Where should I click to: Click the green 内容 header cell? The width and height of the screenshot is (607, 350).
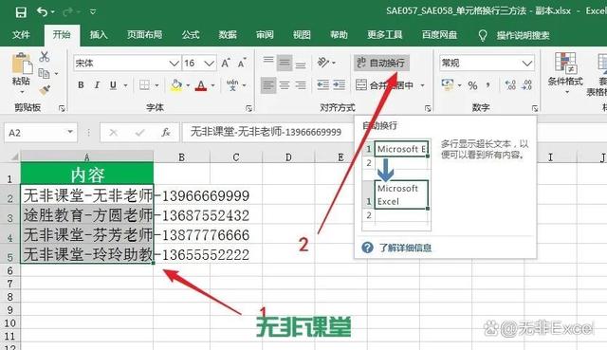point(87,174)
